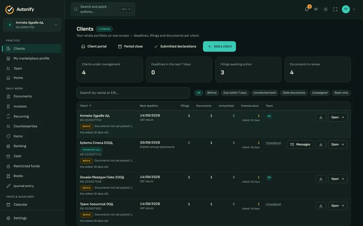Download export for Букети Стела ЕООД row
This screenshot has width=363, height=226.
(321, 144)
